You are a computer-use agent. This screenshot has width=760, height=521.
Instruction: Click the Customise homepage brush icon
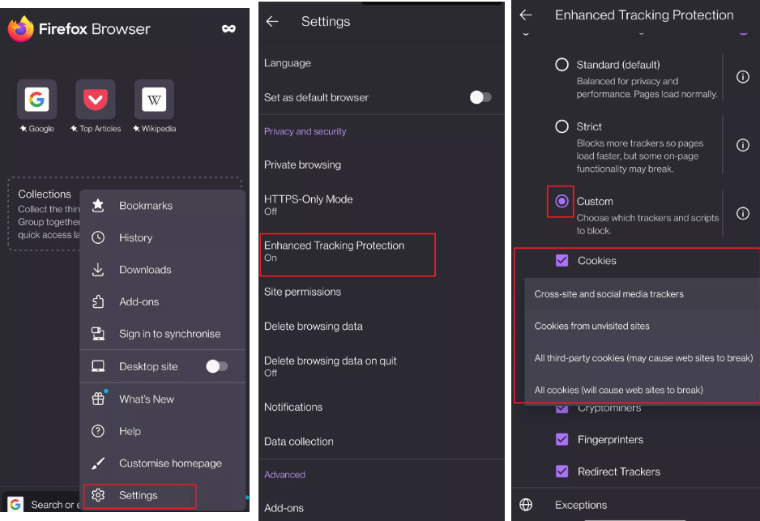tap(98, 463)
